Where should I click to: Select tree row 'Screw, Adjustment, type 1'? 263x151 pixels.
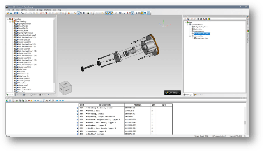(x=27, y=35)
